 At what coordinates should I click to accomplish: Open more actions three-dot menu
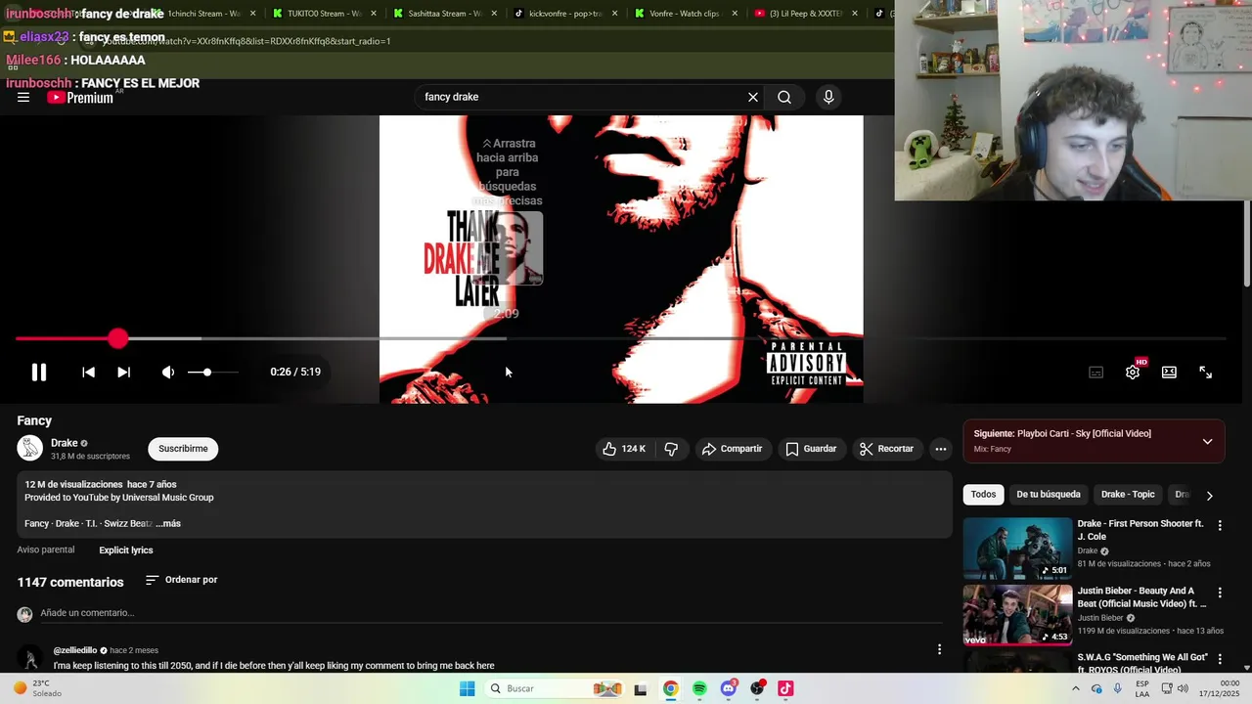[940, 449]
